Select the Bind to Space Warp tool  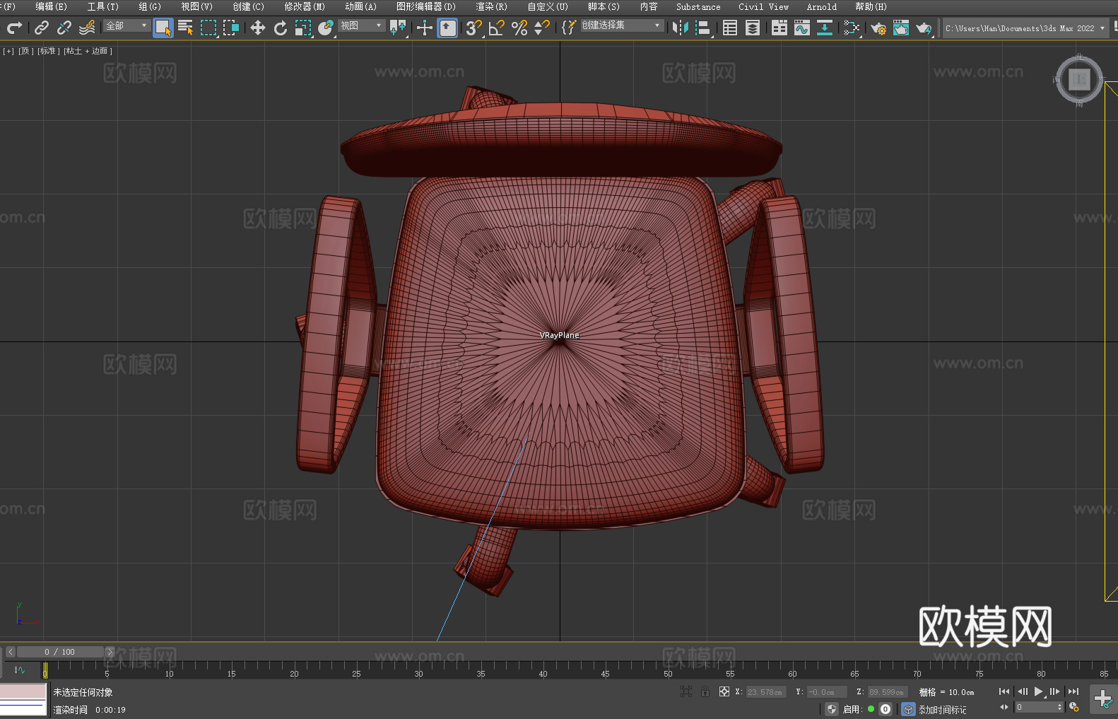point(87,28)
